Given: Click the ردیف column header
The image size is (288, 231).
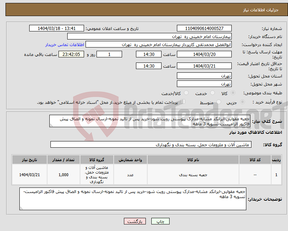Looking at the screenshot, I should coord(276,160).
